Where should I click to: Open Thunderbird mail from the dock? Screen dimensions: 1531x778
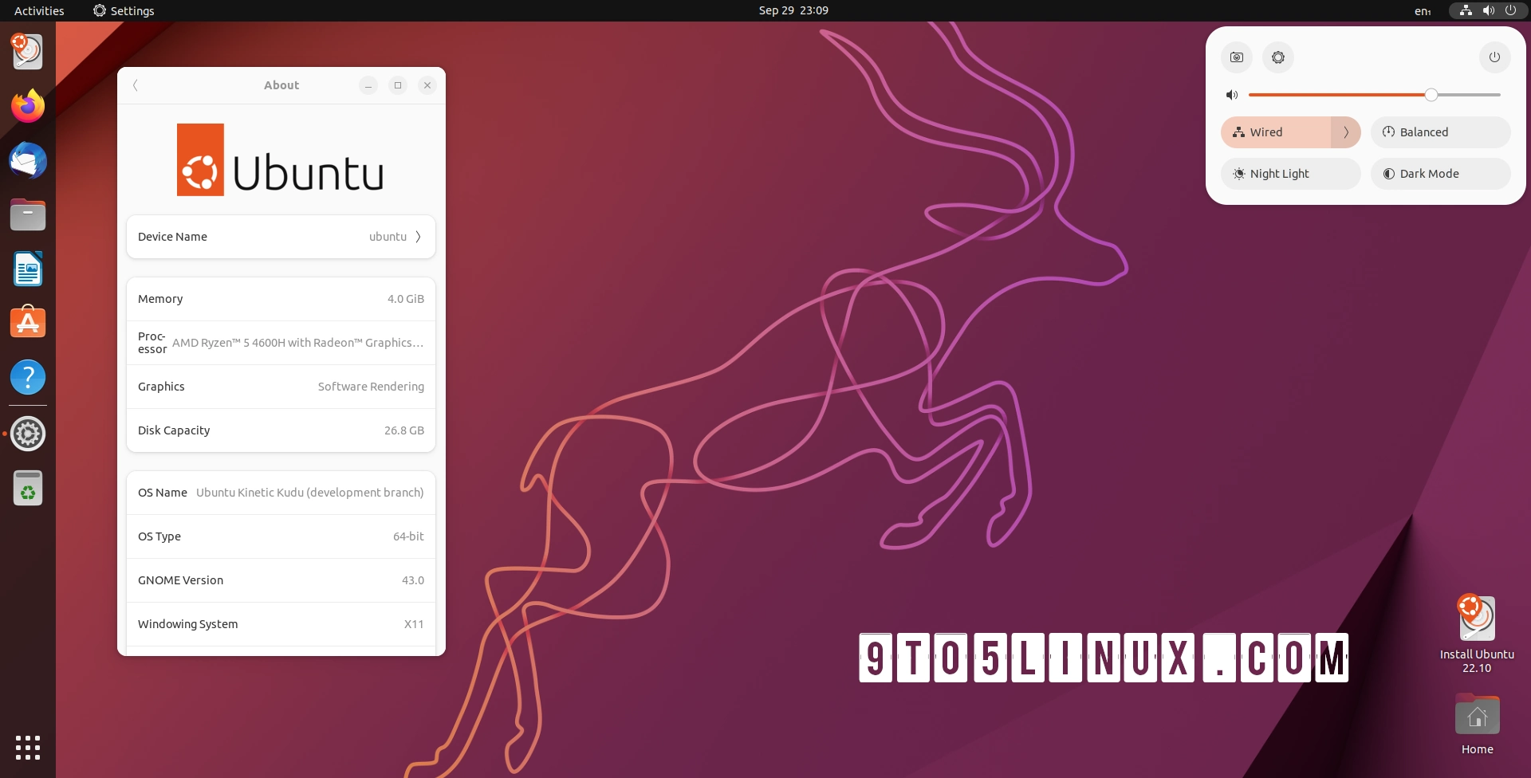click(x=28, y=160)
